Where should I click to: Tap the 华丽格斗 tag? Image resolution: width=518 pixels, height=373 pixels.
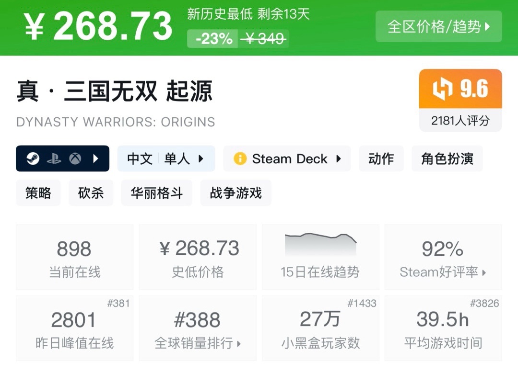click(x=156, y=192)
